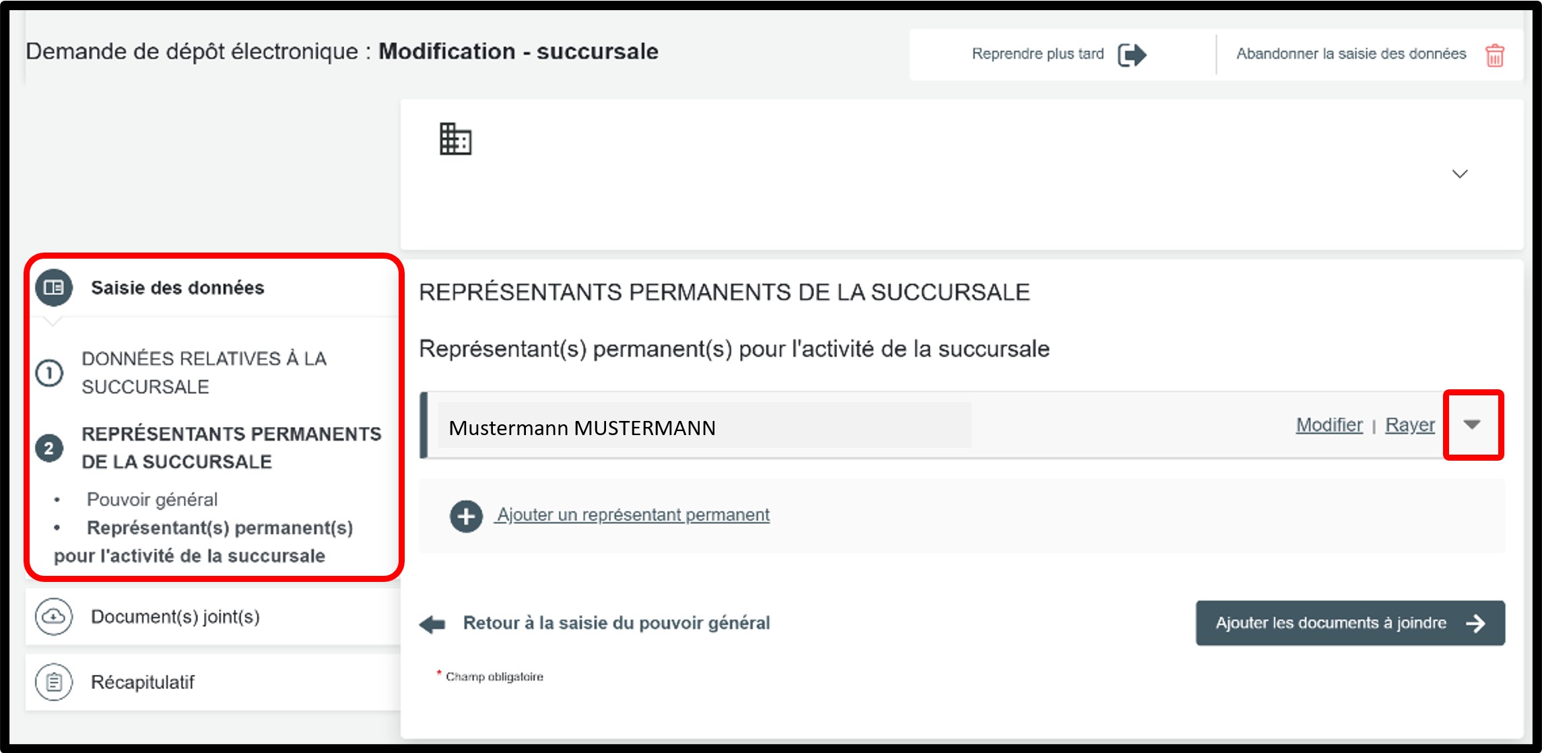
Task: Click the building icon in the top panel
Action: click(x=455, y=139)
